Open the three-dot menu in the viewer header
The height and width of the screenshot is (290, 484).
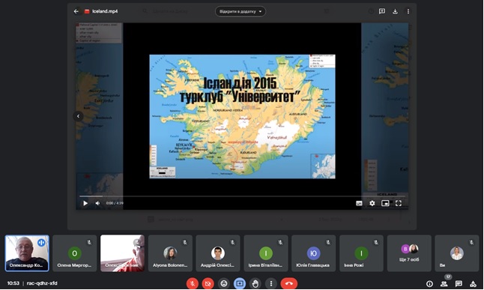click(x=408, y=11)
